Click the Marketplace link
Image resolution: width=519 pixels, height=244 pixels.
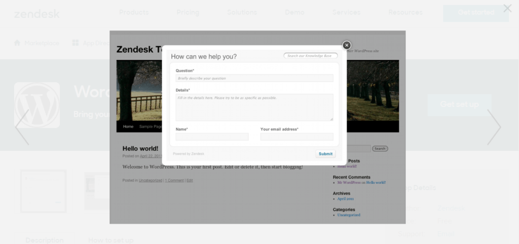click(42, 43)
